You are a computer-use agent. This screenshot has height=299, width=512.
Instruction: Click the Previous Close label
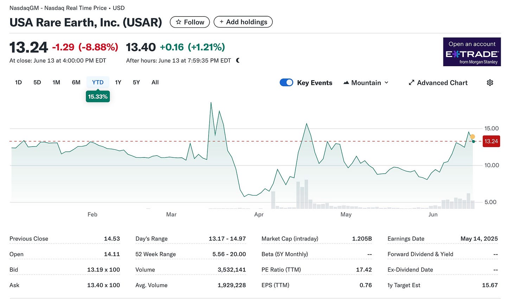pos(29,238)
